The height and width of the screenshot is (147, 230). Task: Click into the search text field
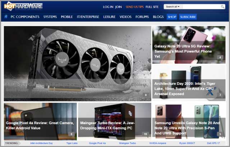point(201,7)
